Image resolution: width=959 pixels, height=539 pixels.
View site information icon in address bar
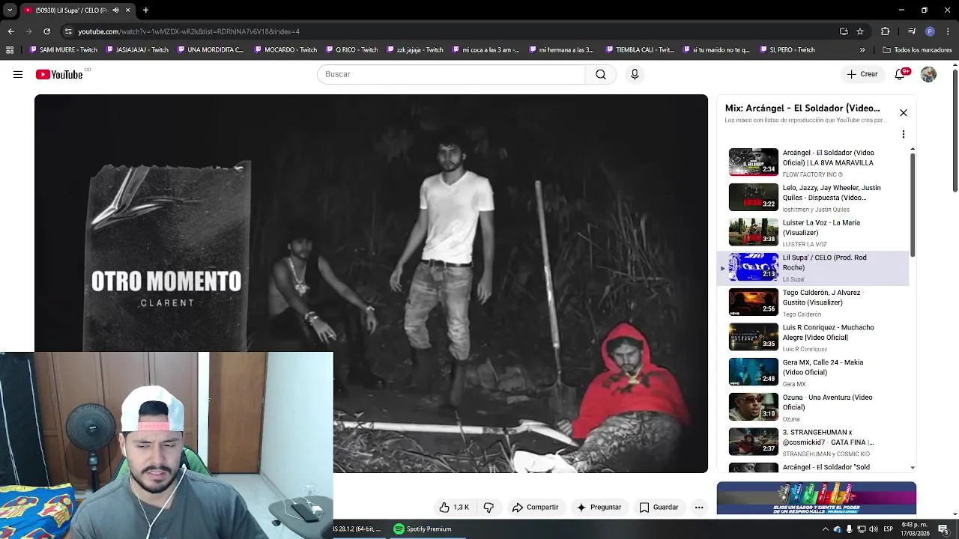[x=68, y=31]
